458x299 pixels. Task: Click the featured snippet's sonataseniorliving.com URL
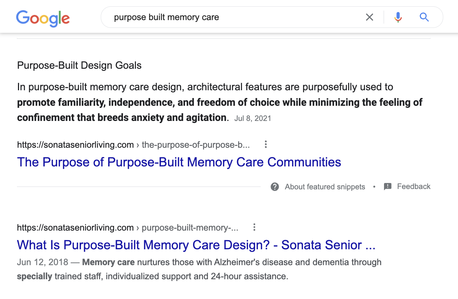[75, 145]
